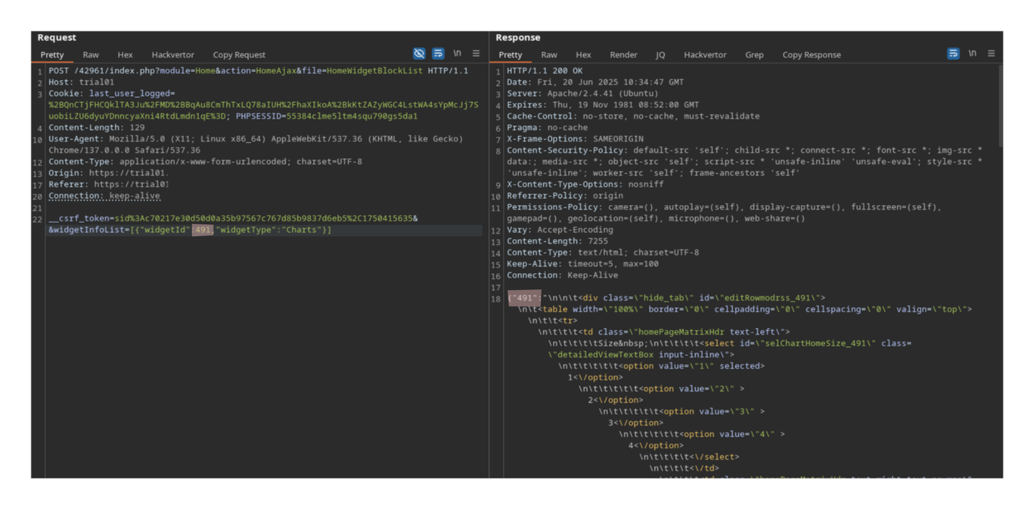The height and width of the screenshot is (509, 1034).
Task: Toggle hide non-printable icon in Request panel
Action: tap(419, 53)
